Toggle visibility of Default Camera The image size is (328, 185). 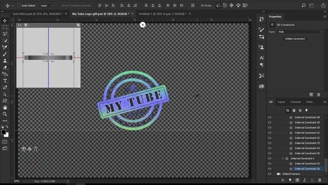coord(270,174)
